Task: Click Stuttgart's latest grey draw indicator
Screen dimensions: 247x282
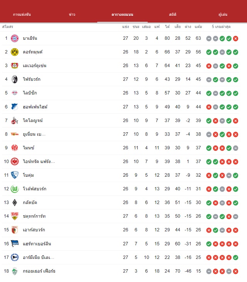Action: (235, 216)
